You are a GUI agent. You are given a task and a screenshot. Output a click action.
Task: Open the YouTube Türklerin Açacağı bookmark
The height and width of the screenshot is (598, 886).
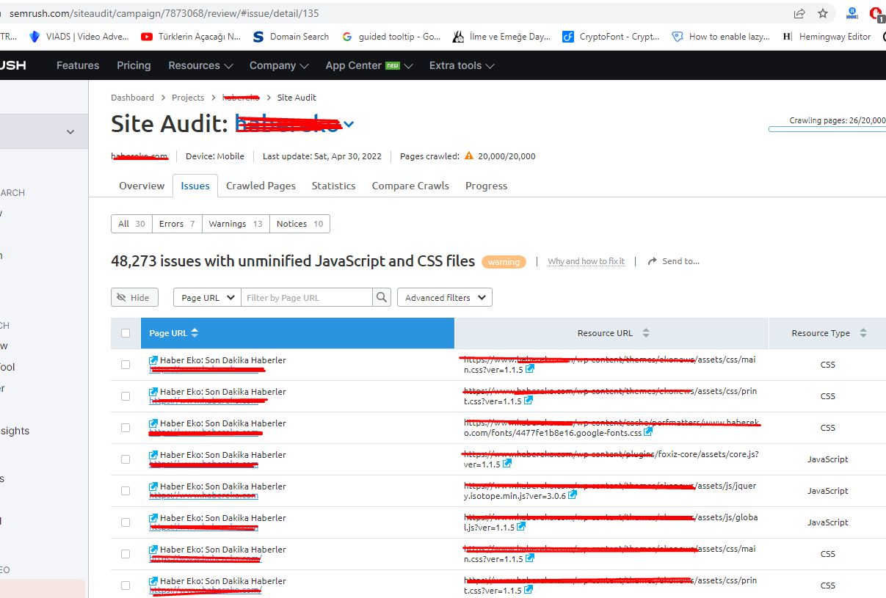[191, 37]
